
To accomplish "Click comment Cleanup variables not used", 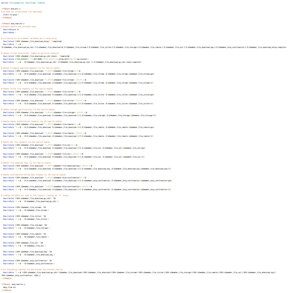I will [x=35, y=196].
